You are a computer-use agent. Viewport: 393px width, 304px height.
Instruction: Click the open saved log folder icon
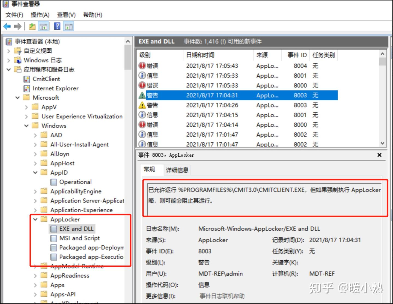pyautogui.click(x=32, y=26)
